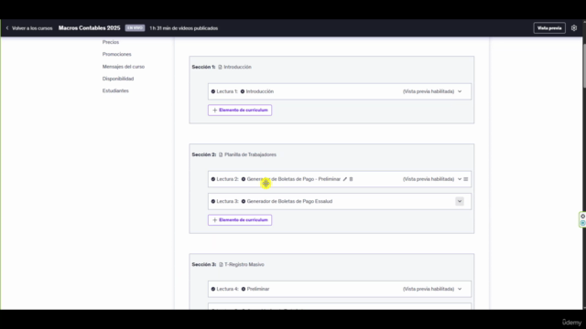Click the video icon beside Preliminar lecture
Viewport: 586px width, 329px height.
pyautogui.click(x=244, y=289)
